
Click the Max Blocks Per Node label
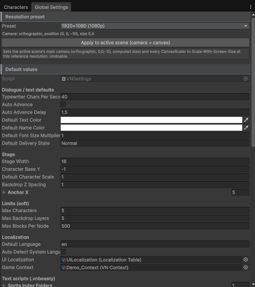[x=25, y=226]
